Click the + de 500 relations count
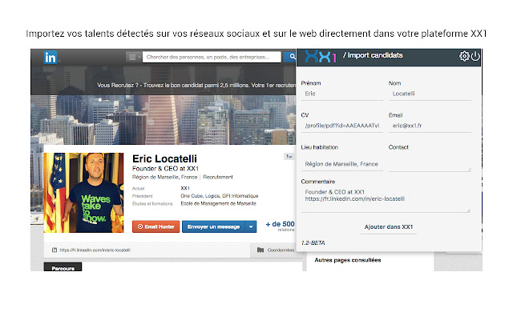 [x=280, y=224]
